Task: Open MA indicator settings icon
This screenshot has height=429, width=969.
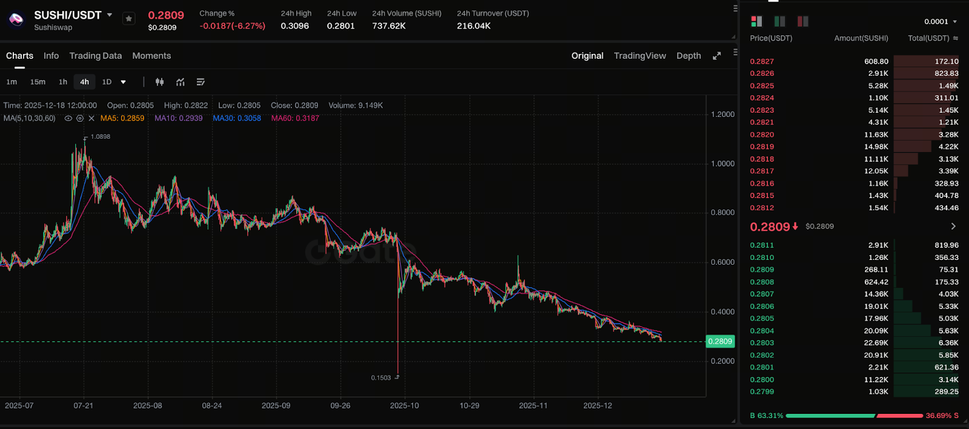Action: [80, 118]
